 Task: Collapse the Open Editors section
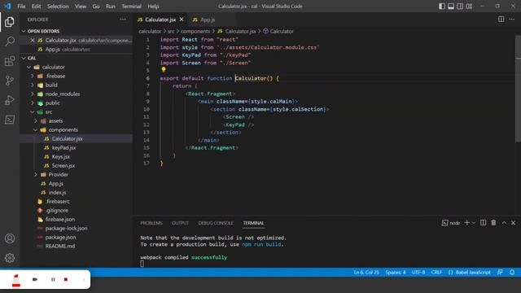24,31
